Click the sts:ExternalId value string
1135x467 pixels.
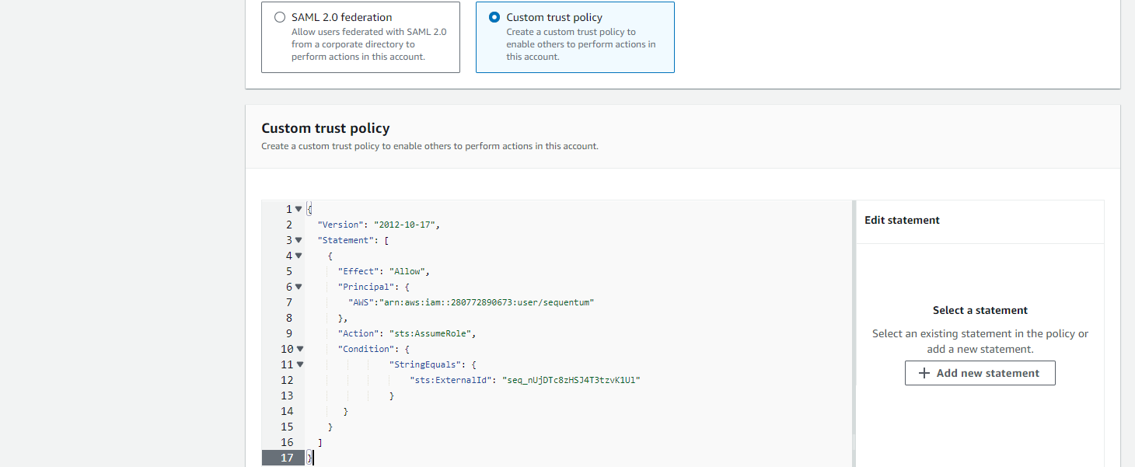tap(571, 380)
